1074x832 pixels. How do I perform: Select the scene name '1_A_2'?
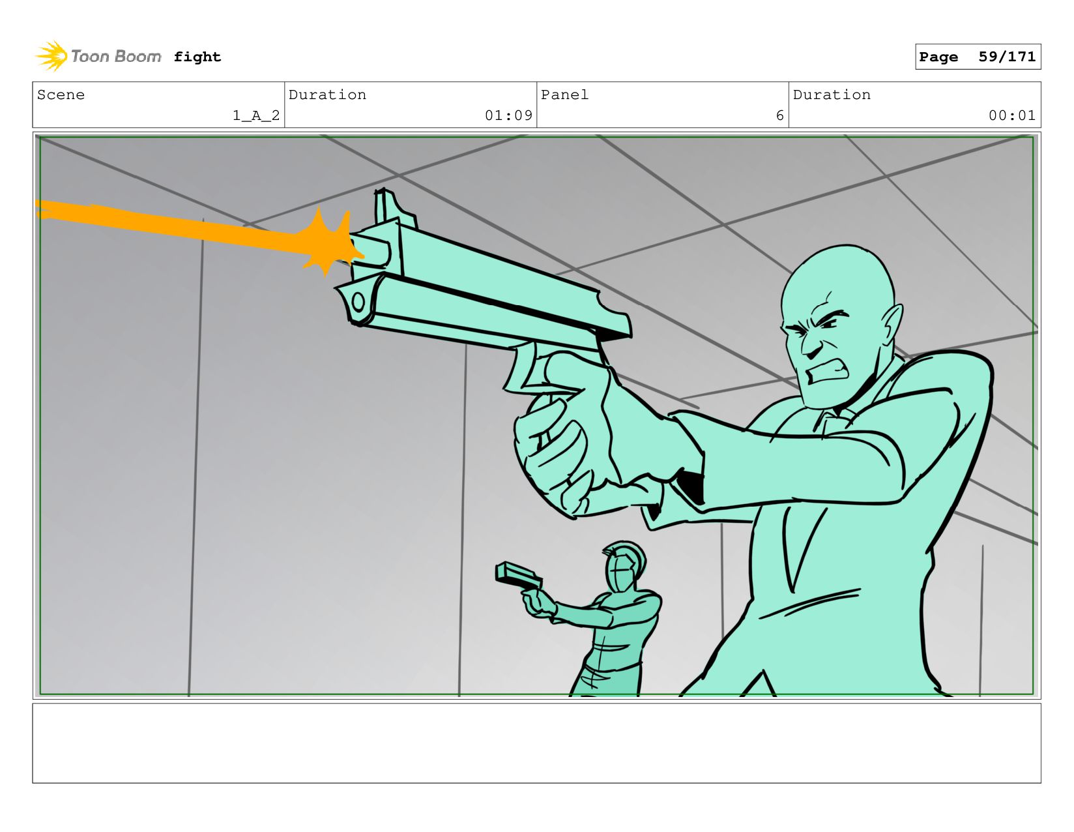click(x=256, y=115)
